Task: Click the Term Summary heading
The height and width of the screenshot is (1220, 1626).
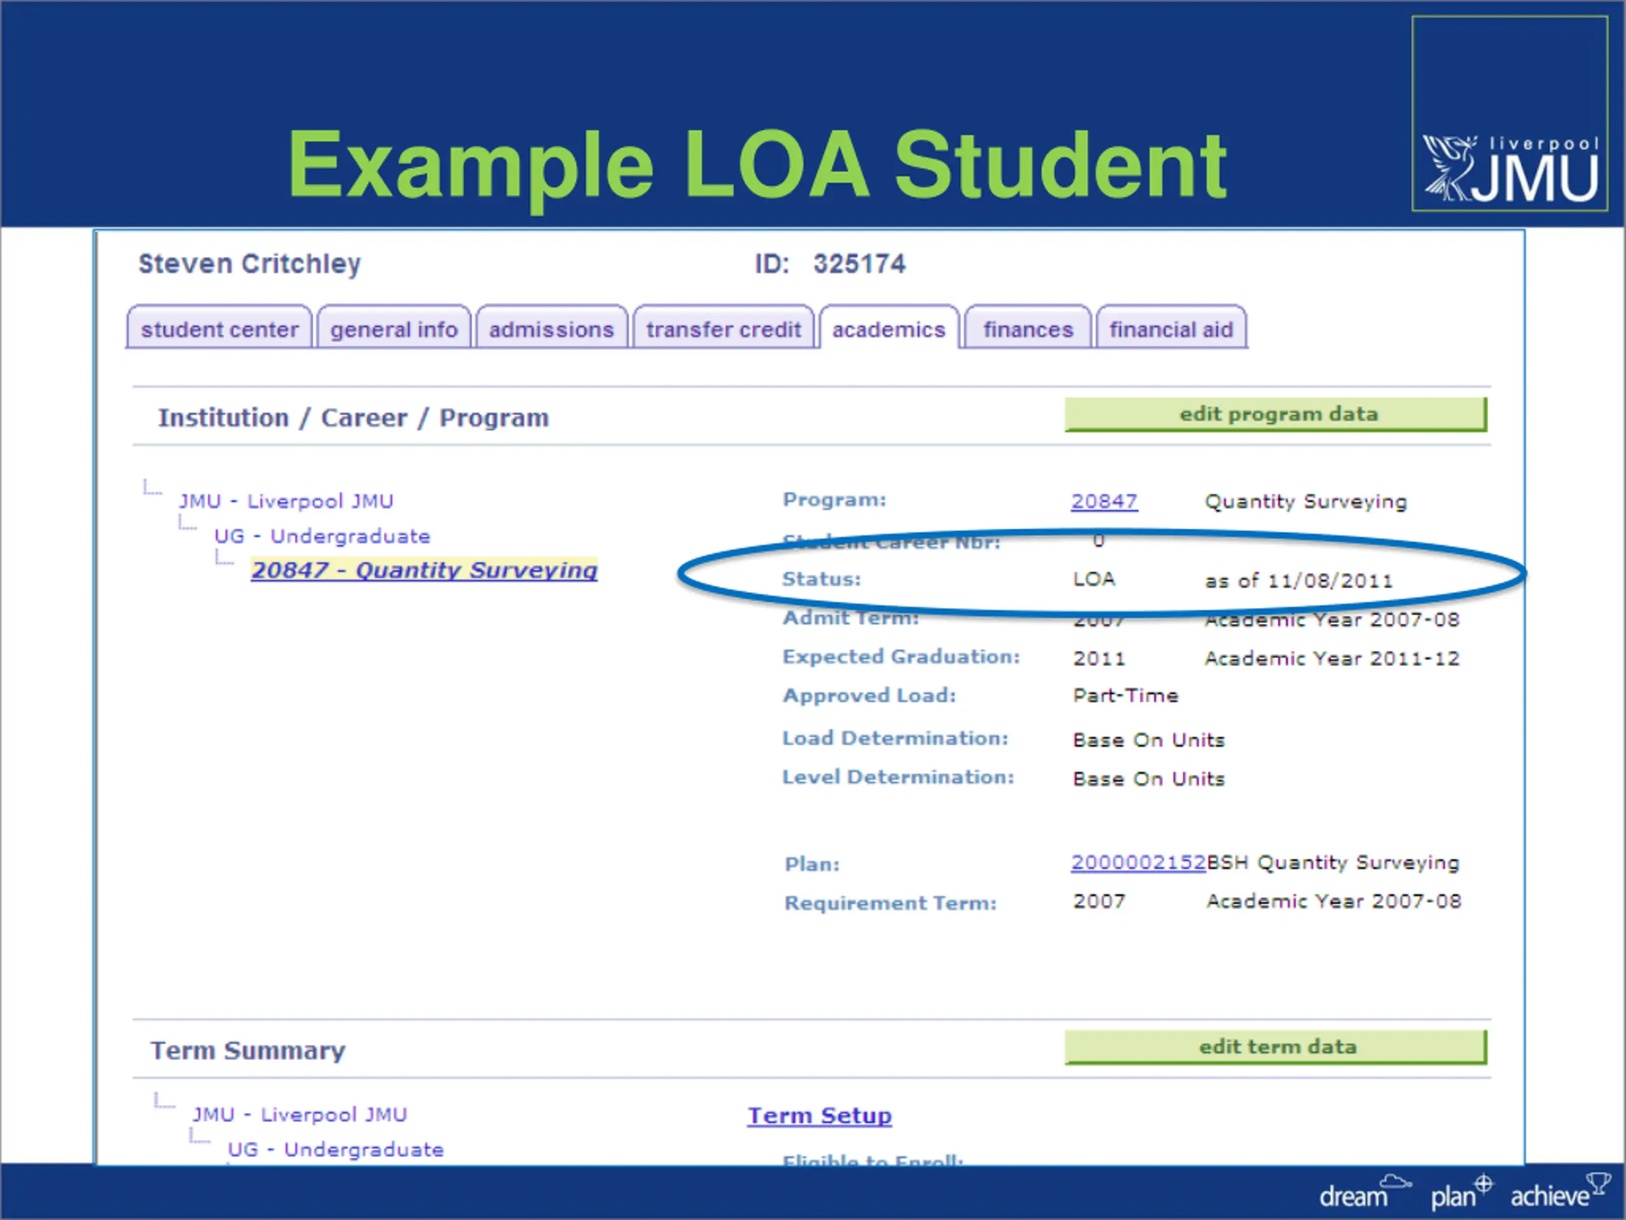Action: (248, 1050)
